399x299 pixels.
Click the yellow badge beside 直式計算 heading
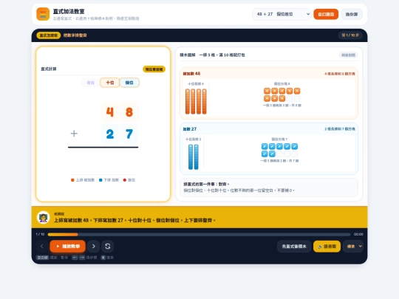(x=154, y=69)
